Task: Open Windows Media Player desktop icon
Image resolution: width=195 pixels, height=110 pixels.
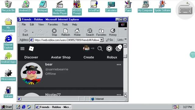Action: coord(60,8)
